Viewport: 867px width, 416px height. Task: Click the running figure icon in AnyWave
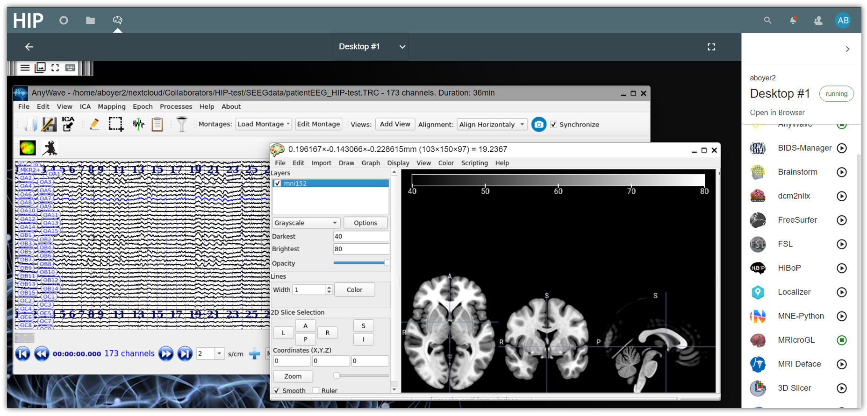(x=50, y=148)
